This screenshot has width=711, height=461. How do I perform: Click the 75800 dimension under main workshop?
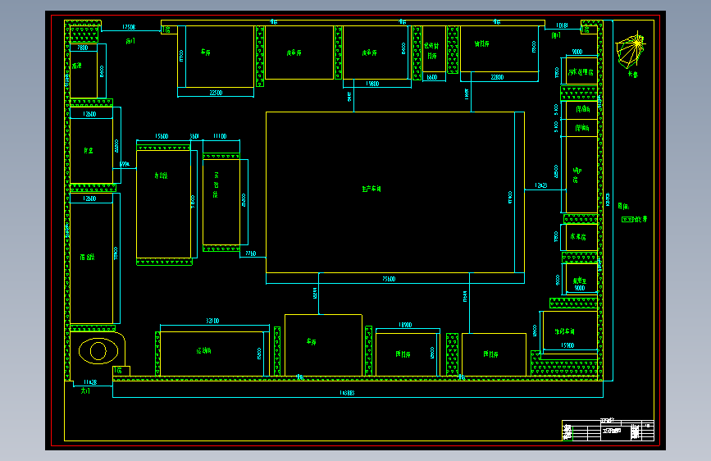(x=389, y=279)
